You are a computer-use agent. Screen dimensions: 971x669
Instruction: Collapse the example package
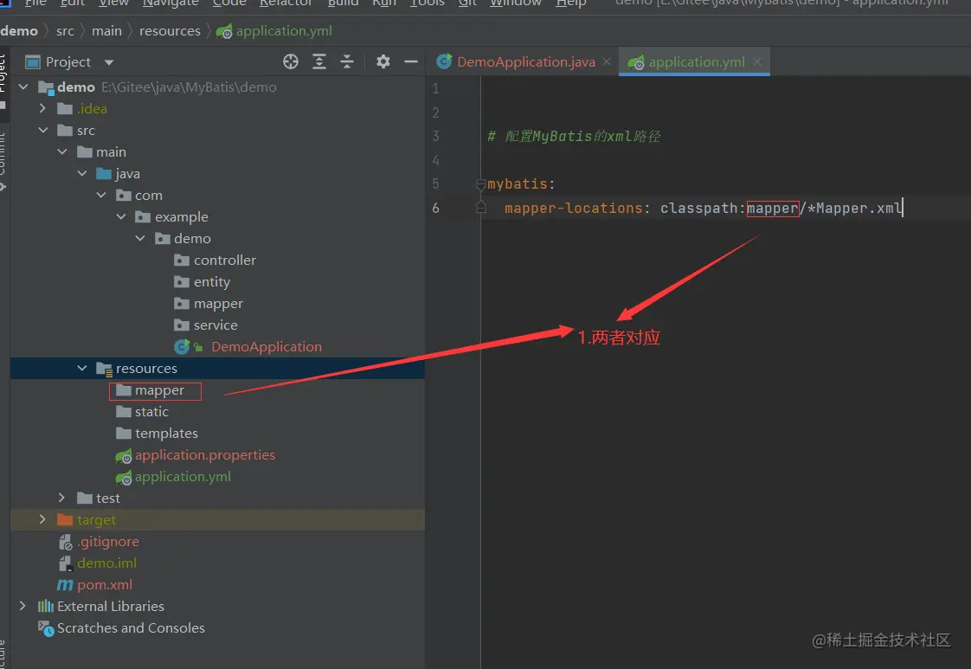pos(121,217)
